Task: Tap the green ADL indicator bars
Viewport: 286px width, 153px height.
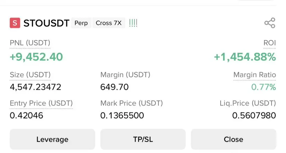Action: pyautogui.click(x=133, y=23)
